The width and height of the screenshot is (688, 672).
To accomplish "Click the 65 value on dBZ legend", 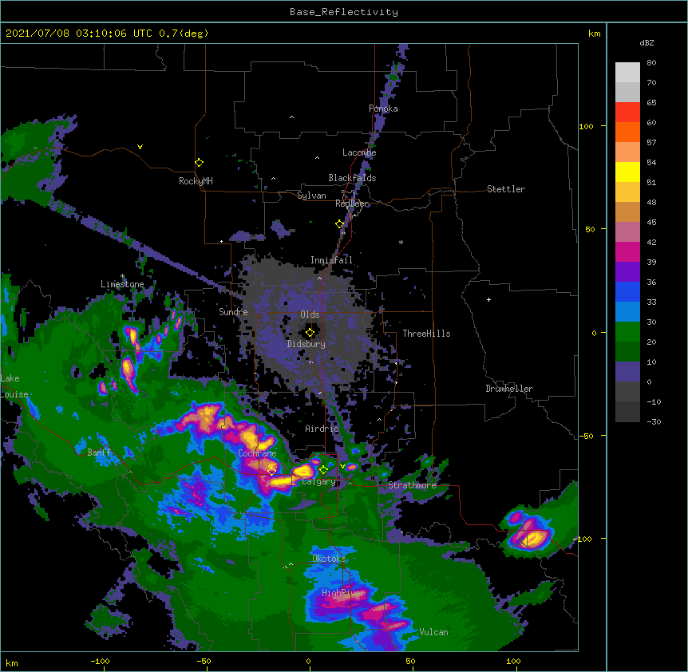I will (x=651, y=103).
